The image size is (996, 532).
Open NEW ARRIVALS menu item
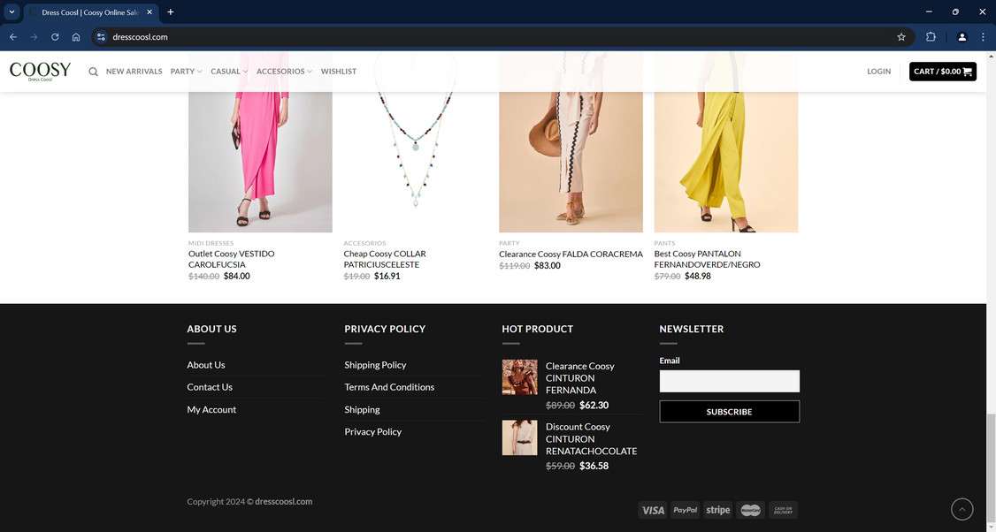coord(134,72)
